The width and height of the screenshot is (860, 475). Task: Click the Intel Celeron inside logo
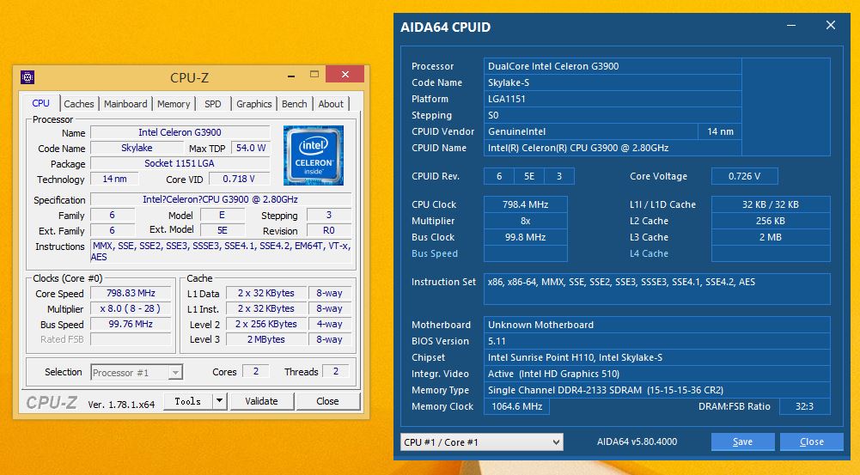point(314,155)
